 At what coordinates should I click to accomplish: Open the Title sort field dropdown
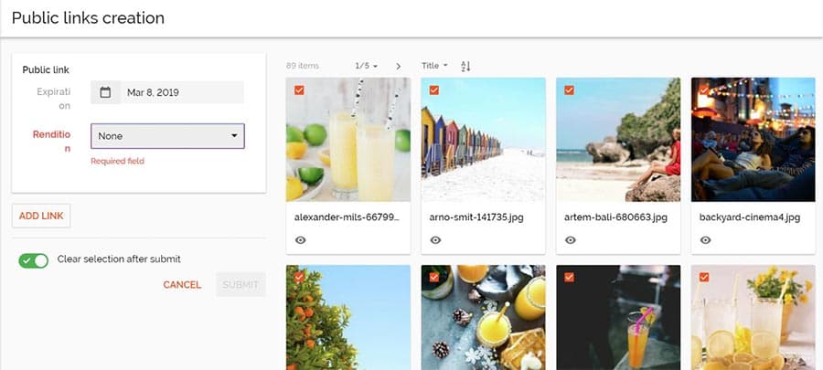[x=434, y=66]
